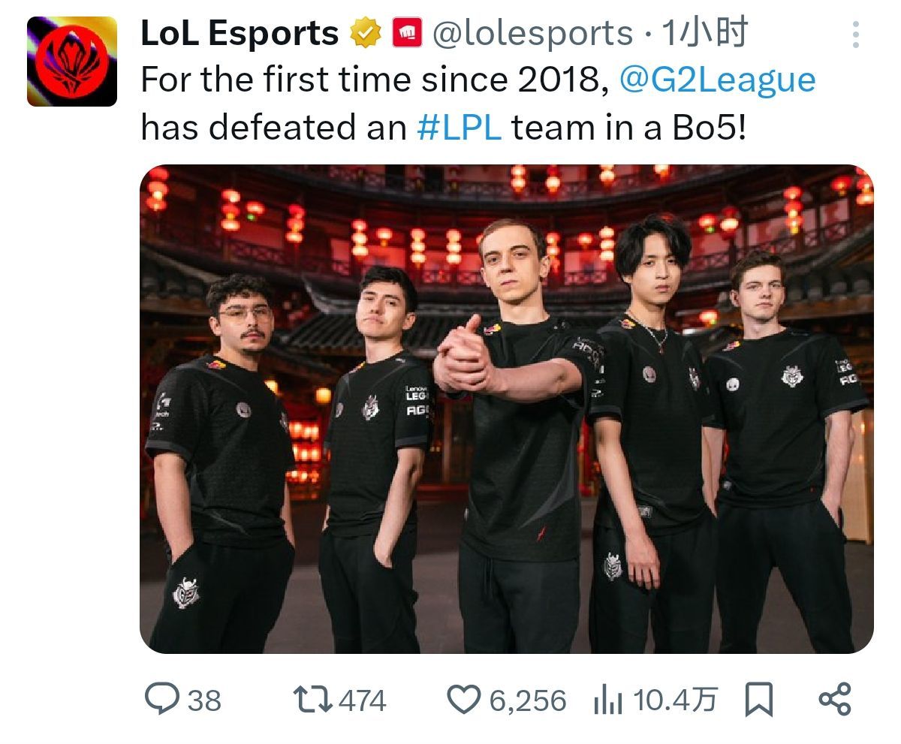901x744 pixels.
Task: Click the LoL Esports display name
Action: [240, 34]
